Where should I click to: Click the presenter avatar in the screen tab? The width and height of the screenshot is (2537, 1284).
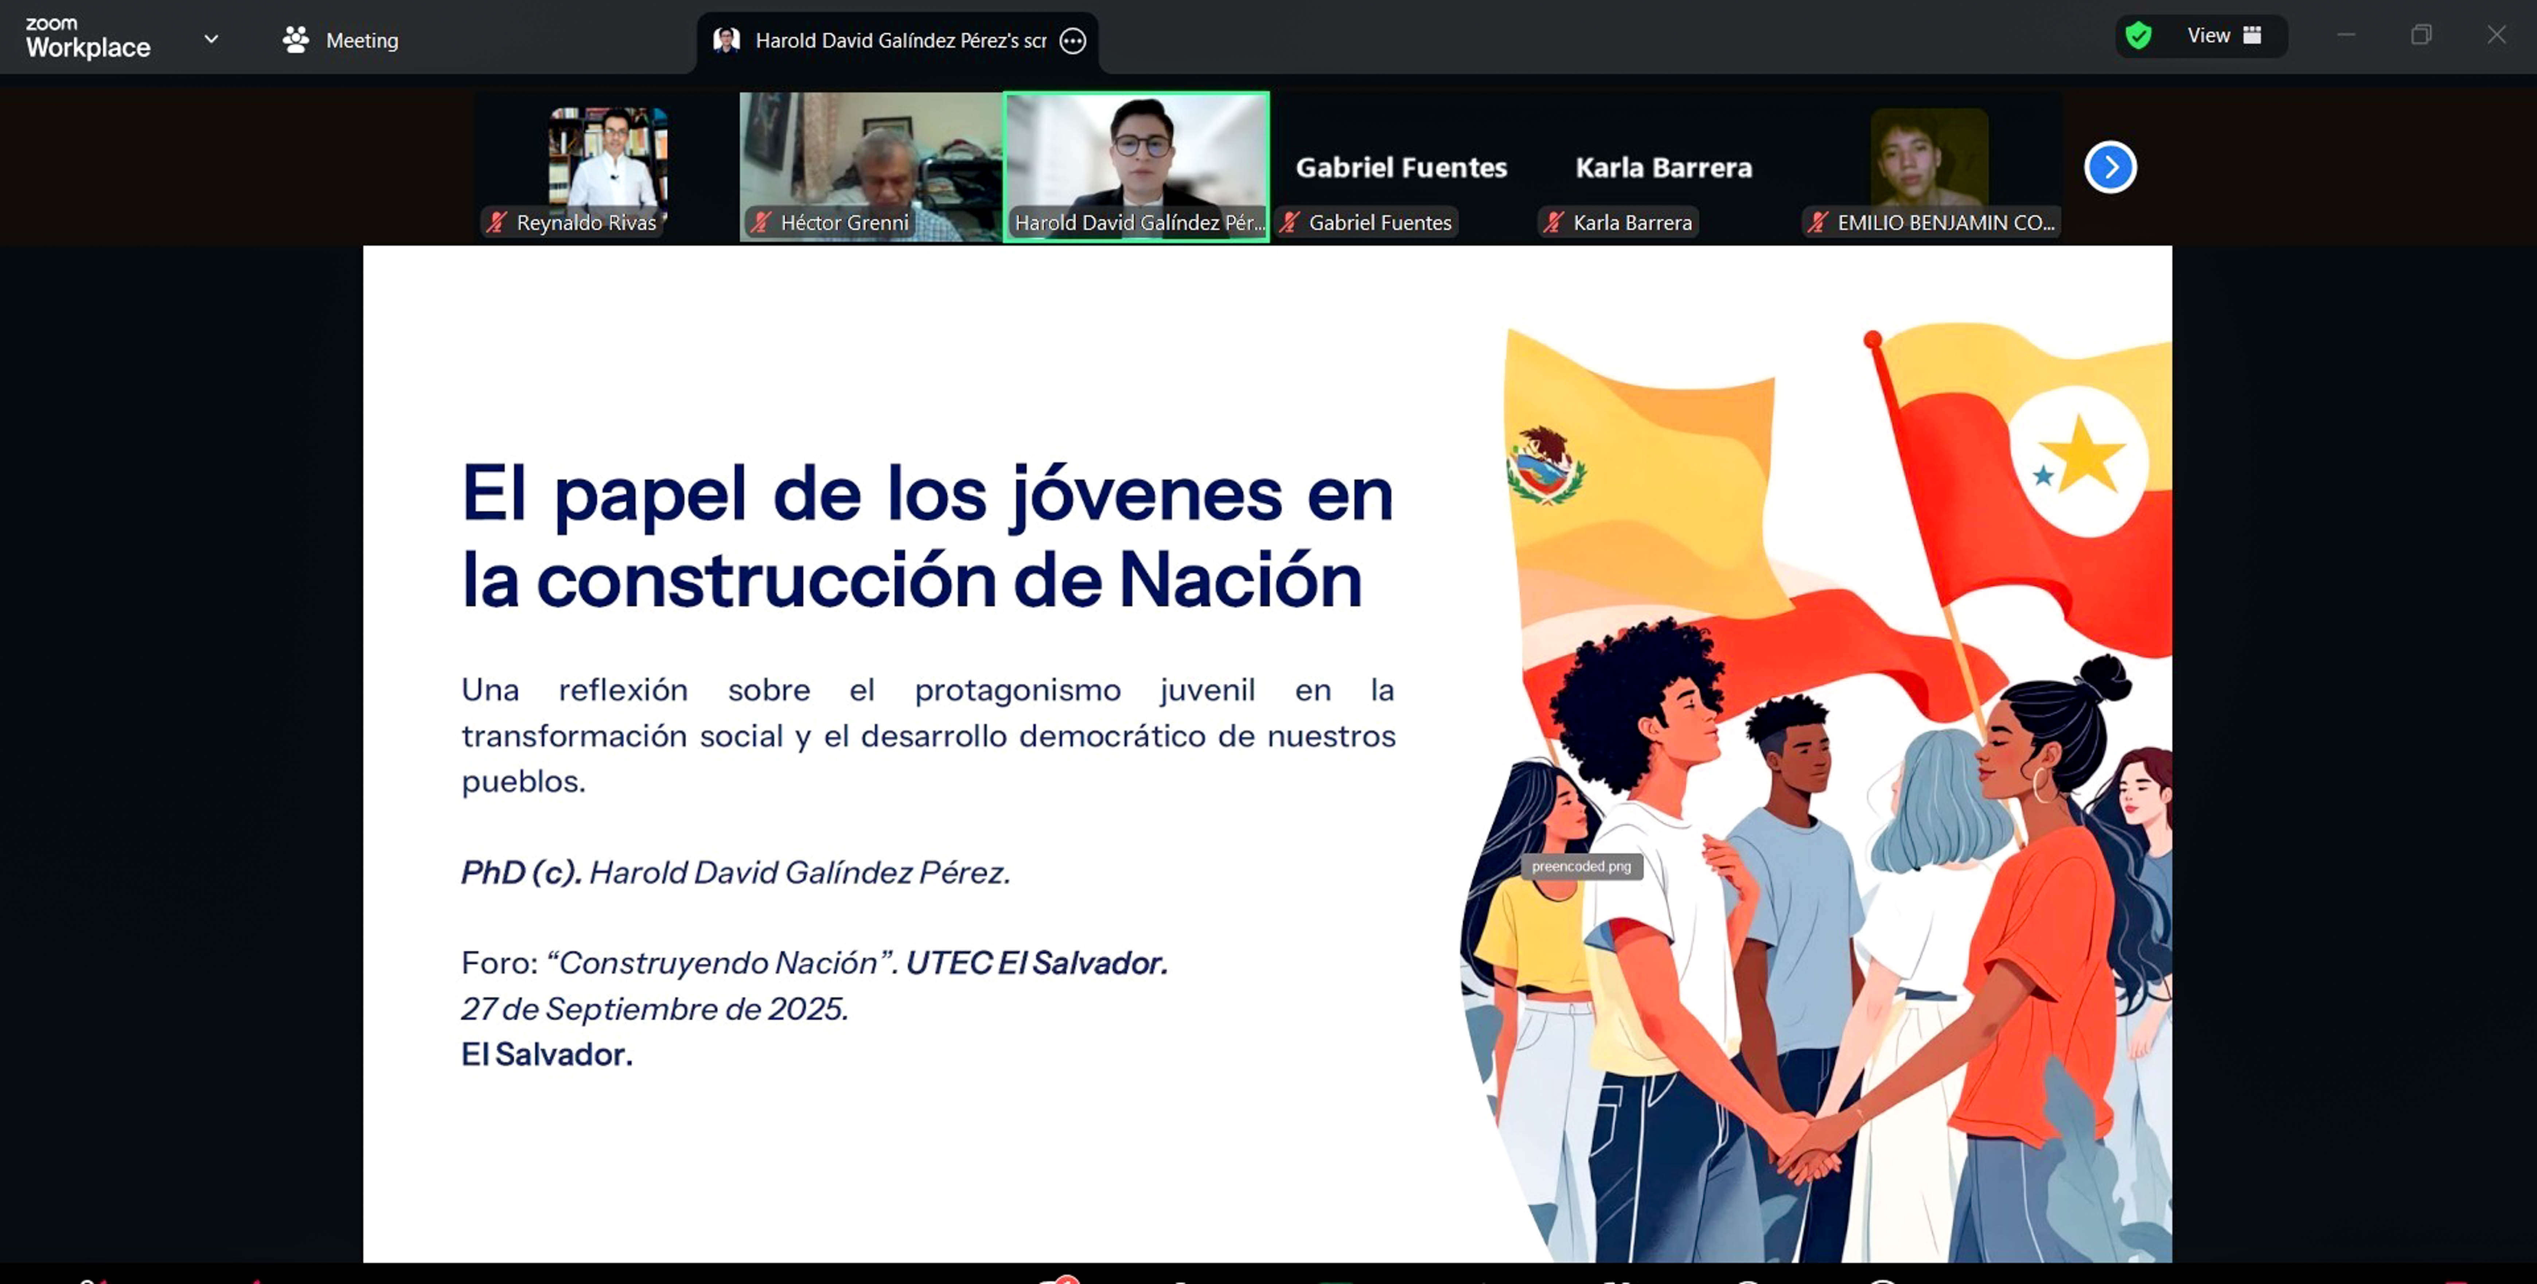click(727, 40)
